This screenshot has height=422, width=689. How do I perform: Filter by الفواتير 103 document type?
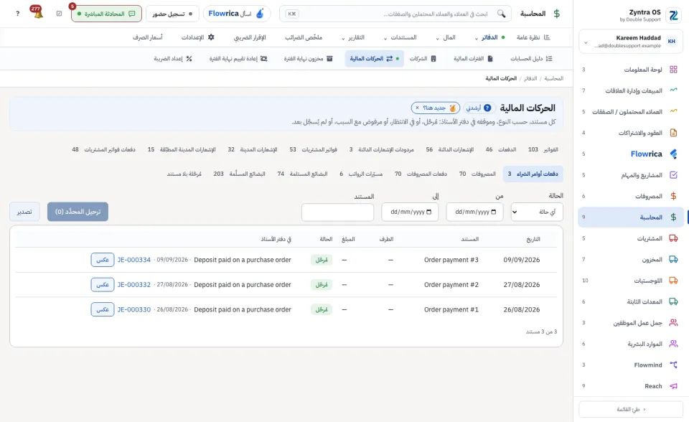(x=543, y=149)
